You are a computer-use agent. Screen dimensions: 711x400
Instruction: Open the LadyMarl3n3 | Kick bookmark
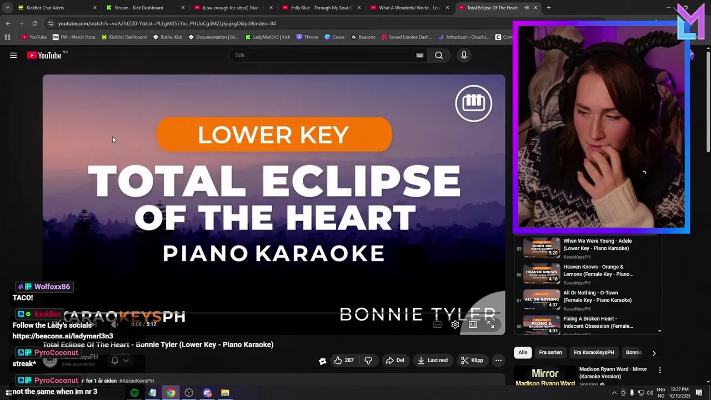tap(268, 37)
